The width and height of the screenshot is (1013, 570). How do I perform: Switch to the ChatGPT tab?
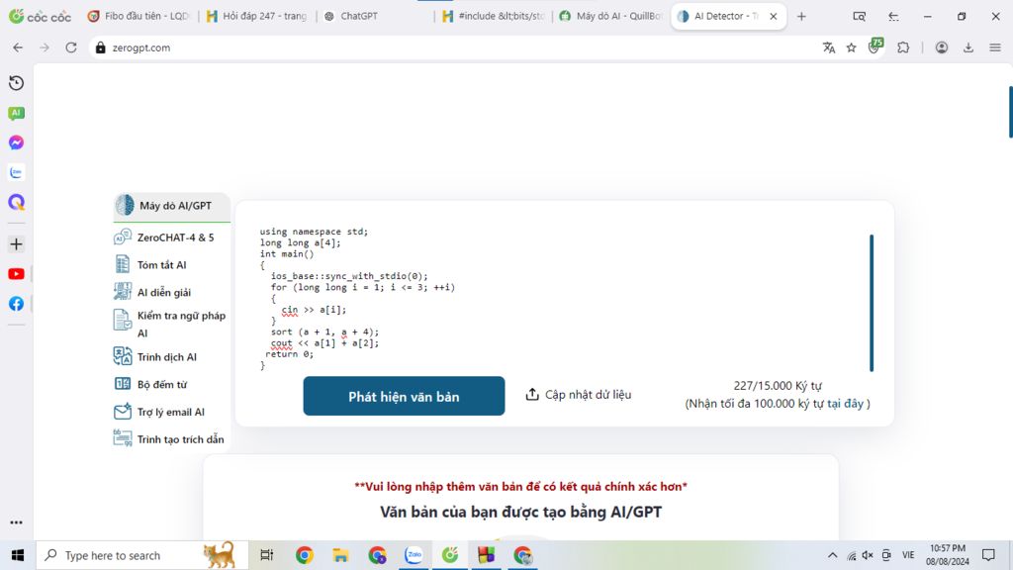(375, 16)
